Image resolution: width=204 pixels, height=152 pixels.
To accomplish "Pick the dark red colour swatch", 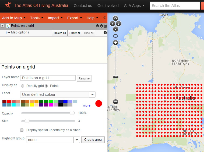I will pyautogui.click(x=4, y=101).
